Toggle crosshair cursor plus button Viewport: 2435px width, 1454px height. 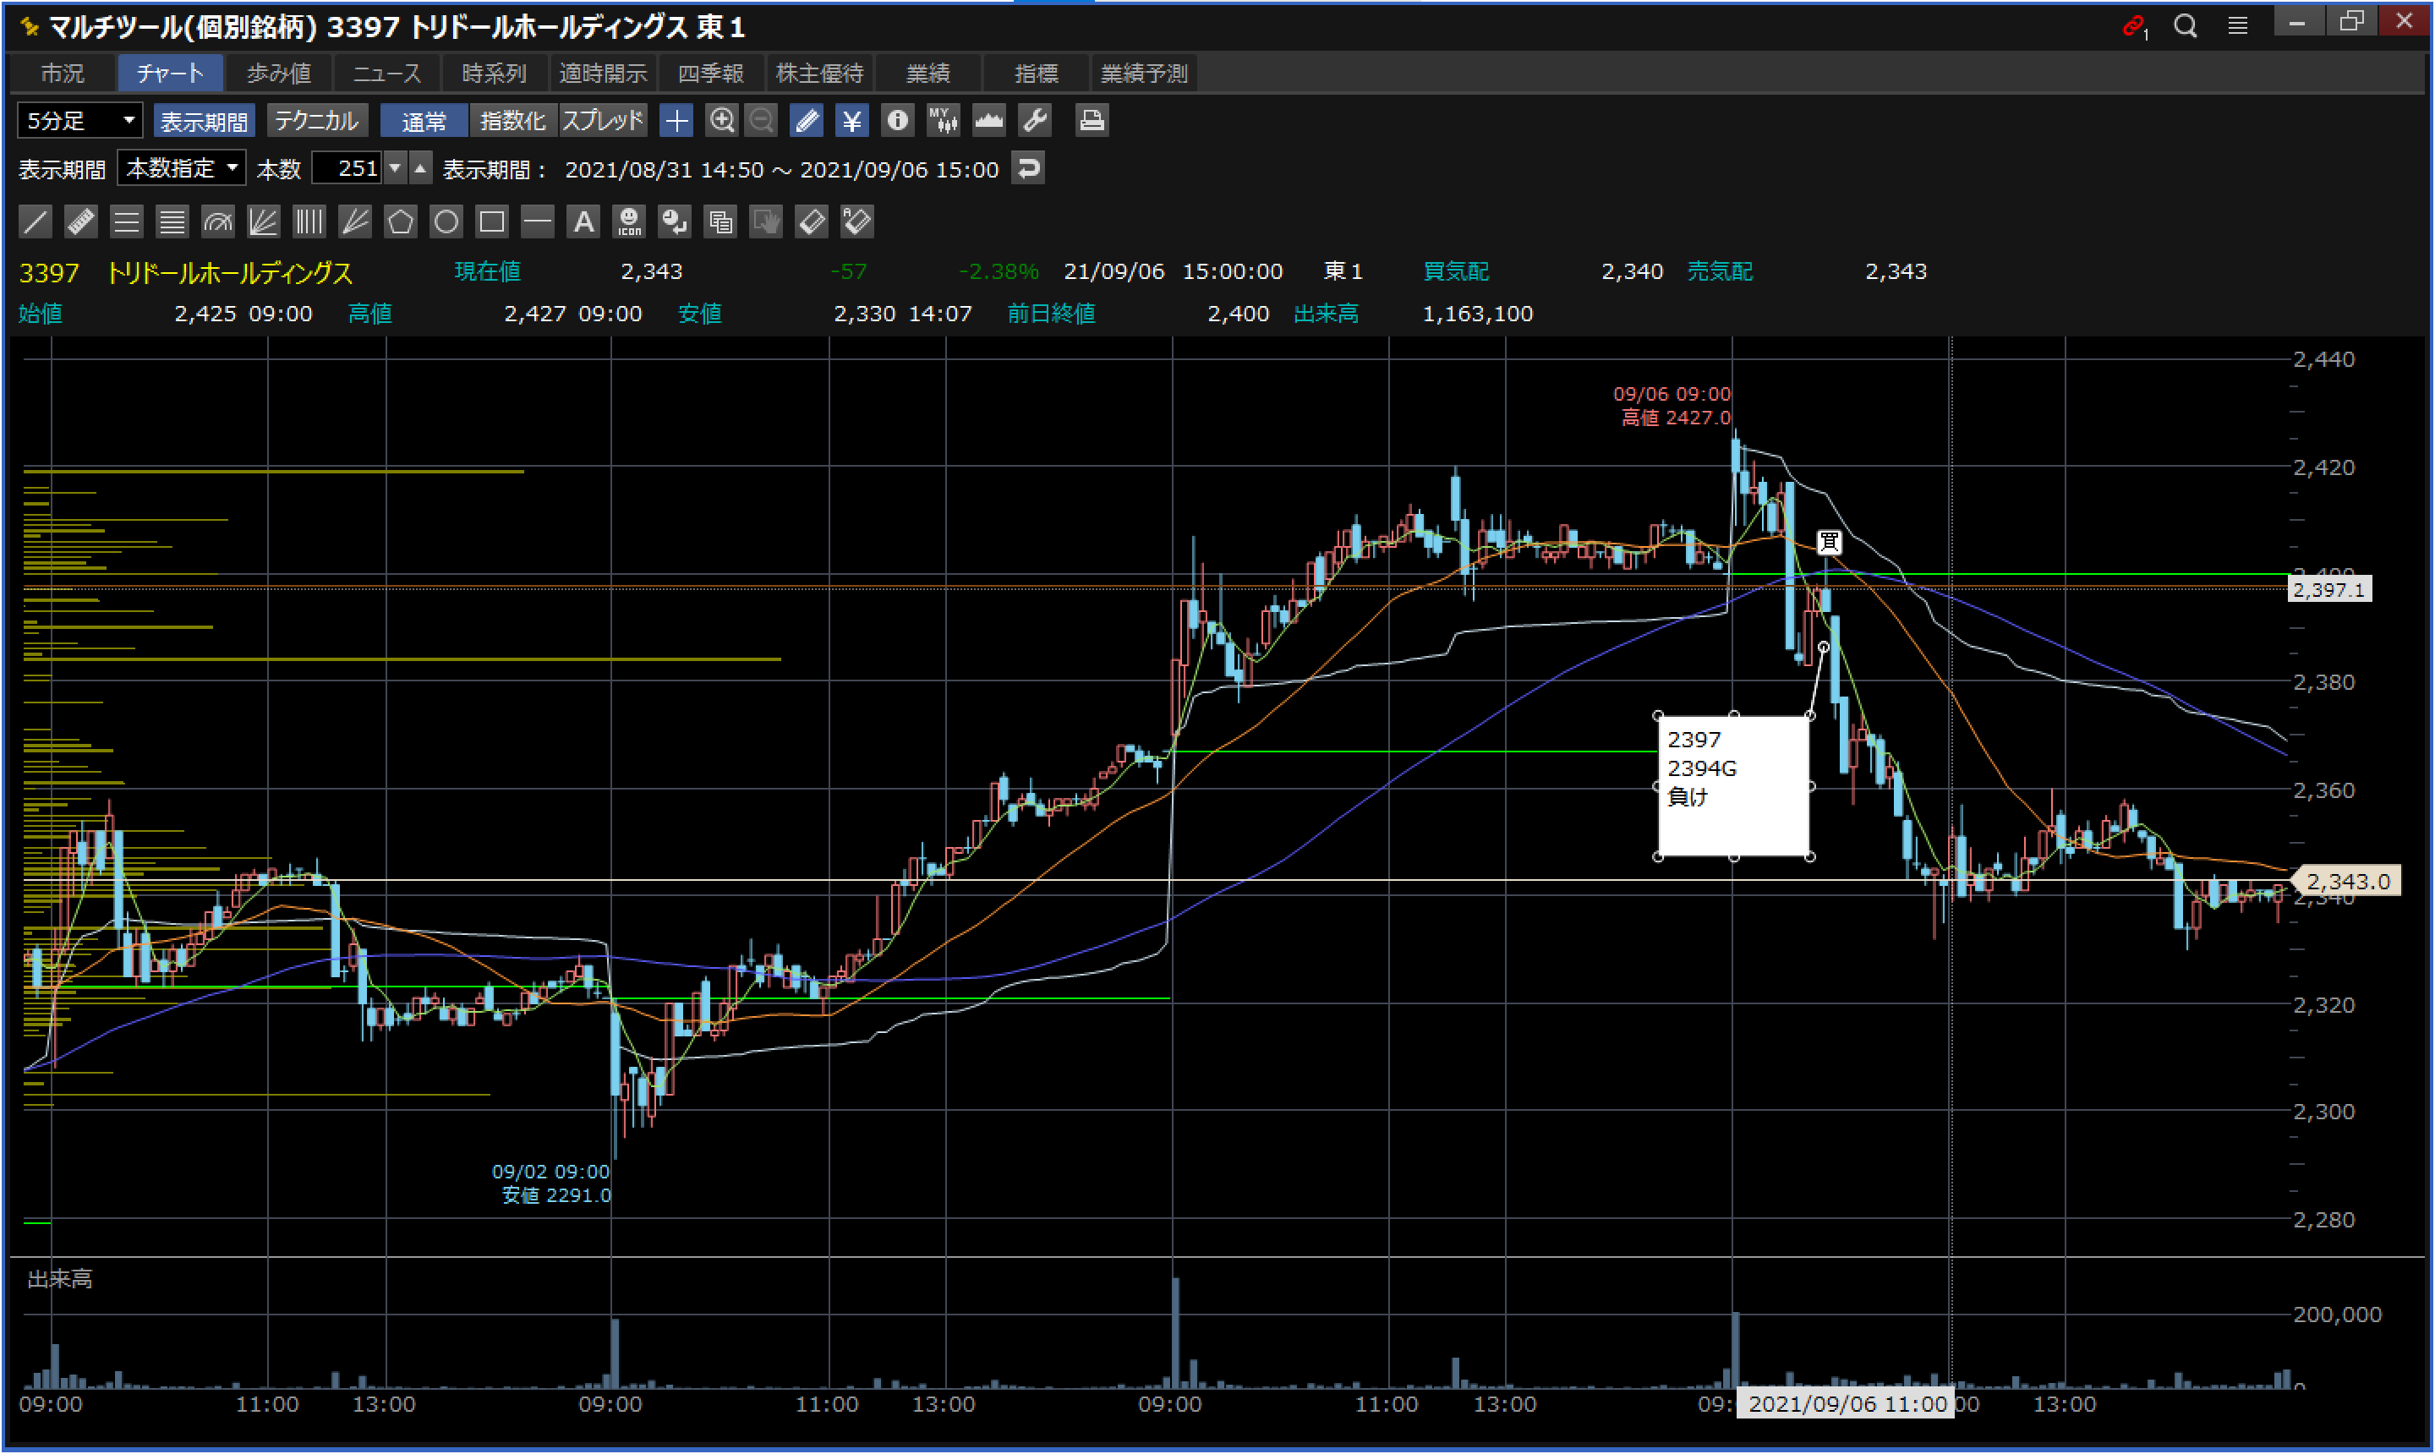point(676,121)
